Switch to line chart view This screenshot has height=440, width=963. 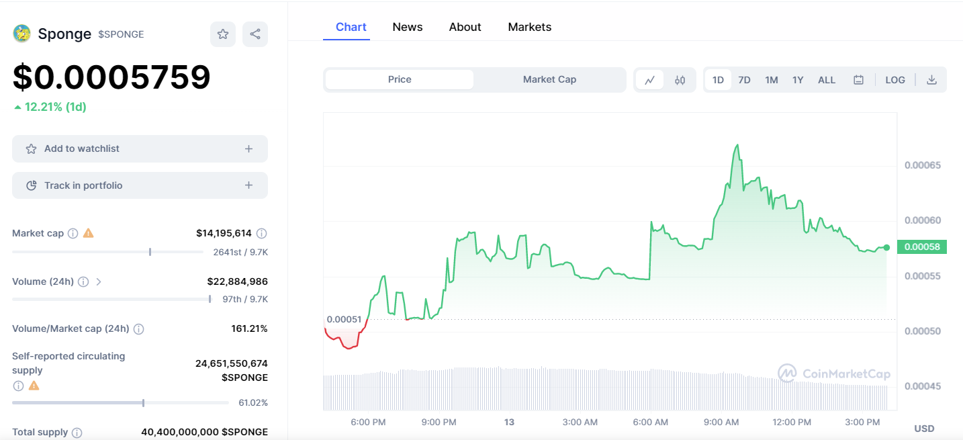click(x=650, y=80)
